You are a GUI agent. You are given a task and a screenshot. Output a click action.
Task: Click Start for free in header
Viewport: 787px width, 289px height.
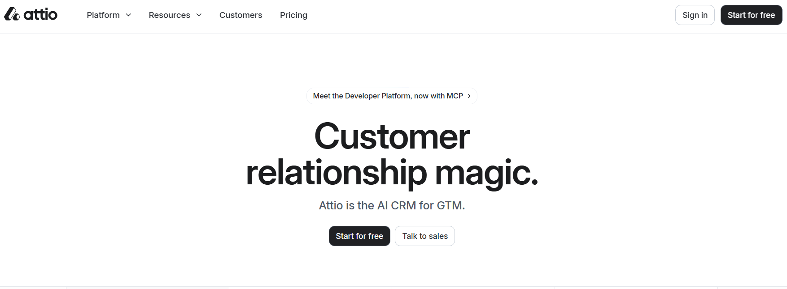click(752, 15)
